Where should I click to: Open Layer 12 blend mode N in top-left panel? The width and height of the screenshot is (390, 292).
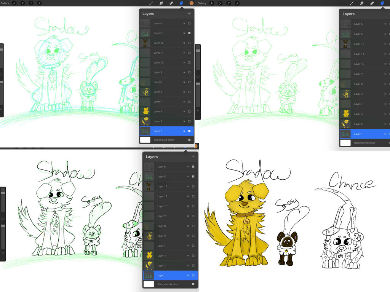[184, 43]
